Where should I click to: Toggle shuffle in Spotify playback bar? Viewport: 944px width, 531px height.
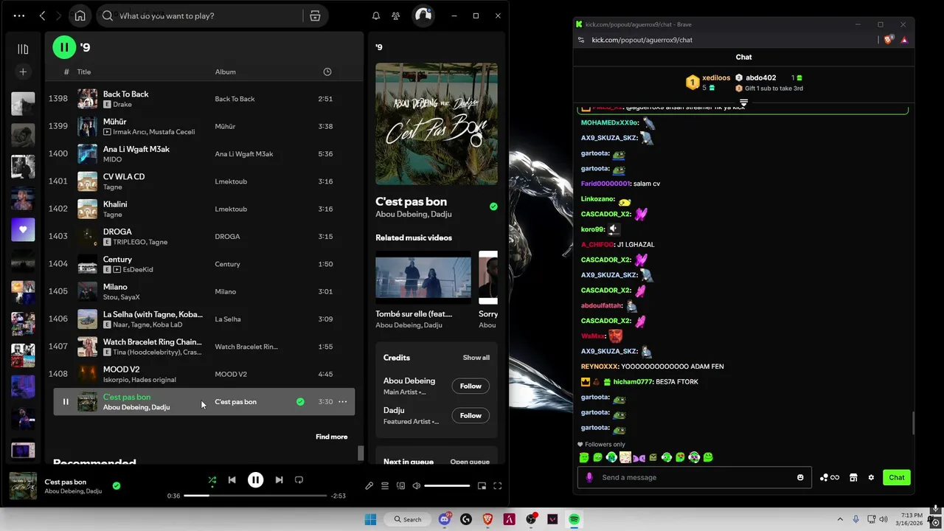click(x=212, y=480)
